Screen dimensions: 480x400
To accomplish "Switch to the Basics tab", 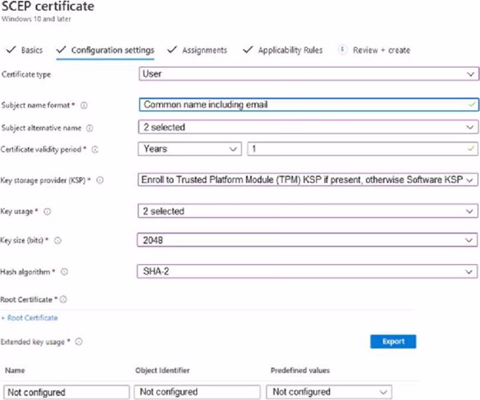I will point(26,50).
